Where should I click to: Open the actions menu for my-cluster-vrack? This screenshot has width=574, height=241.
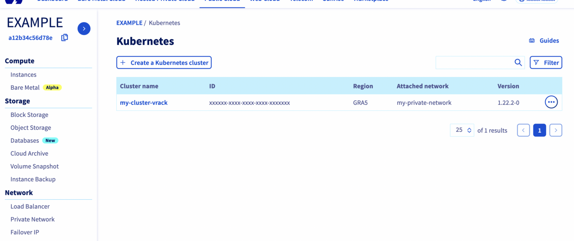pyautogui.click(x=551, y=102)
